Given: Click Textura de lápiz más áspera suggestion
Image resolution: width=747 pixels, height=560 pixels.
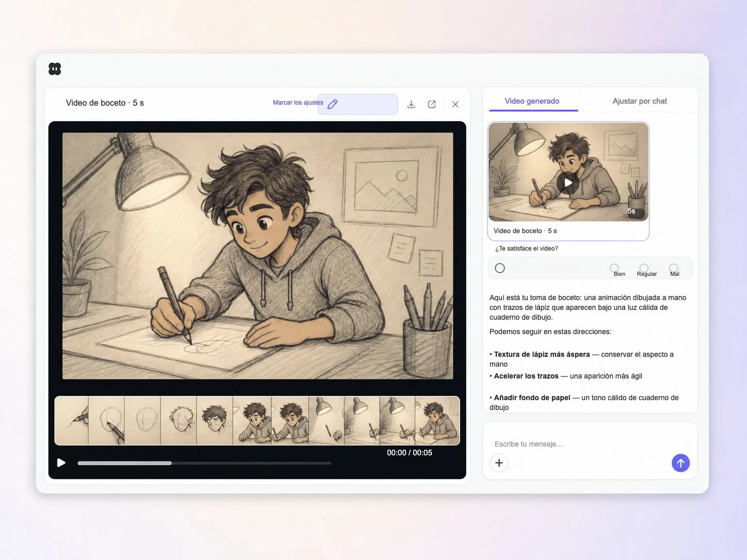Looking at the screenshot, I should pos(542,354).
